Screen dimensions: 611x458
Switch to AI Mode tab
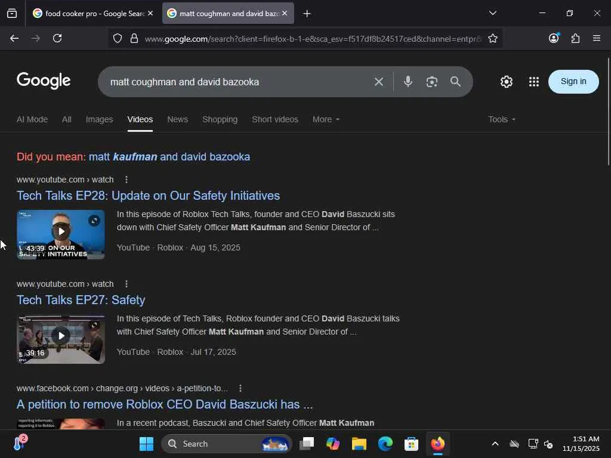pos(32,119)
